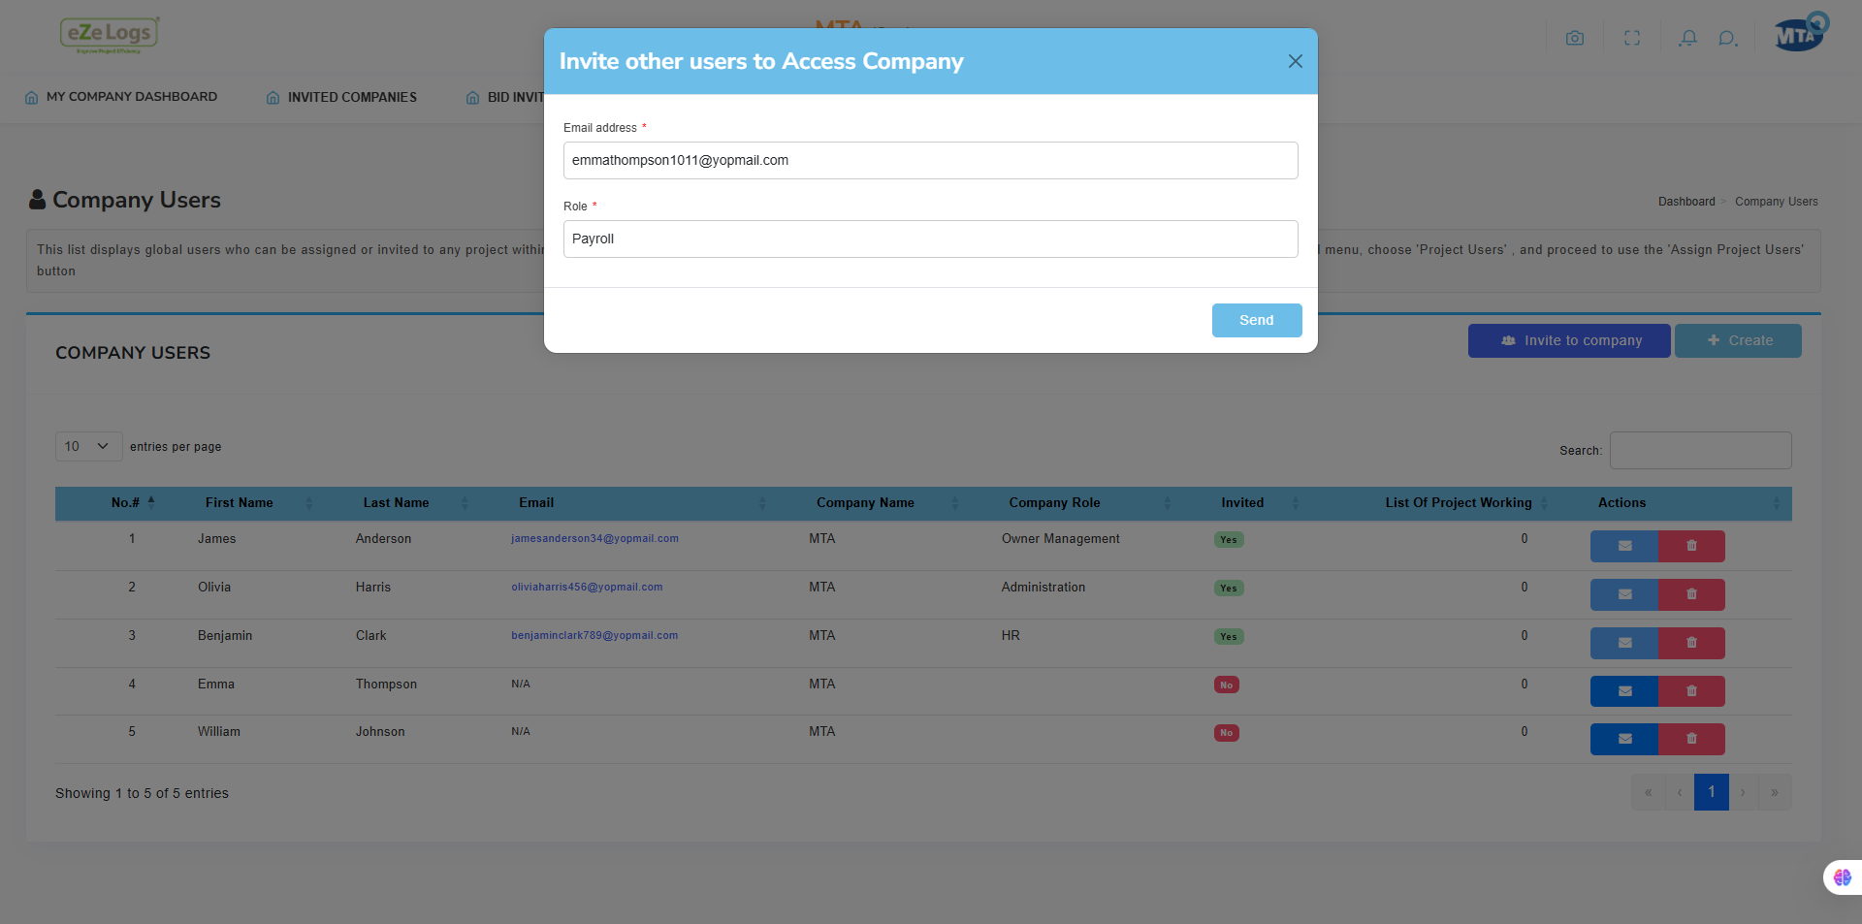Open the Role selection field
The image size is (1862, 924).
(930, 239)
